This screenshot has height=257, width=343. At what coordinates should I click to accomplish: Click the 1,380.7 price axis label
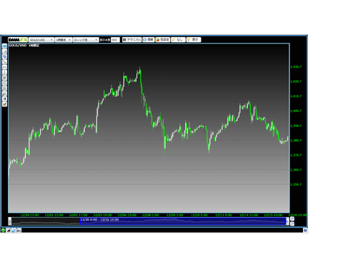296,141
